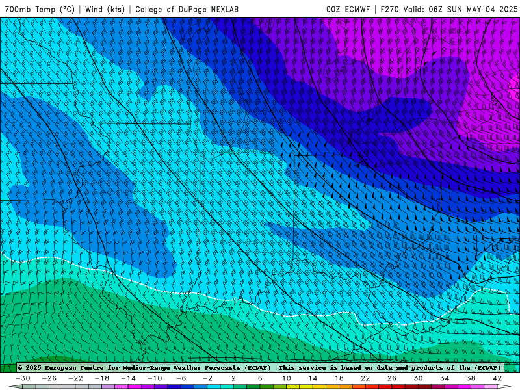The image size is (520, 390).
Task: Click the 34 color bar label
Action: point(445,378)
